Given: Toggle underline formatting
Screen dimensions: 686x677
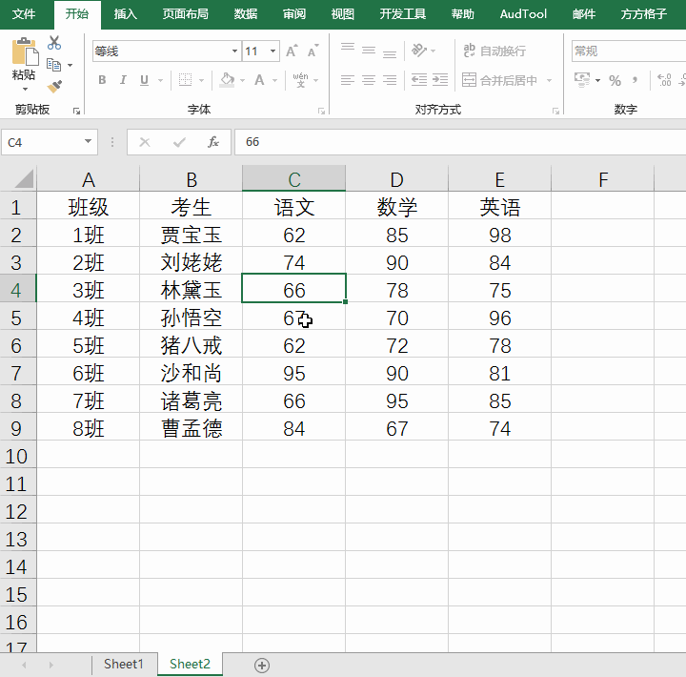Looking at the screenshot, I should pos(144,80).
